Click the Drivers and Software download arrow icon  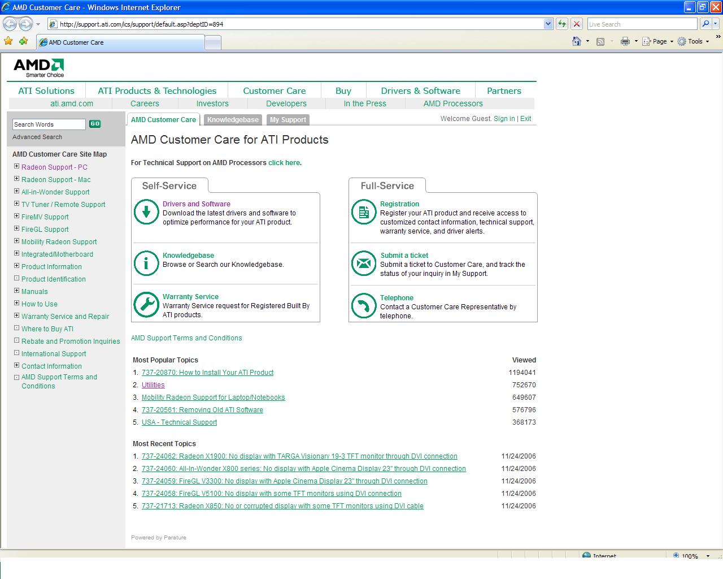tap(146, 212)
